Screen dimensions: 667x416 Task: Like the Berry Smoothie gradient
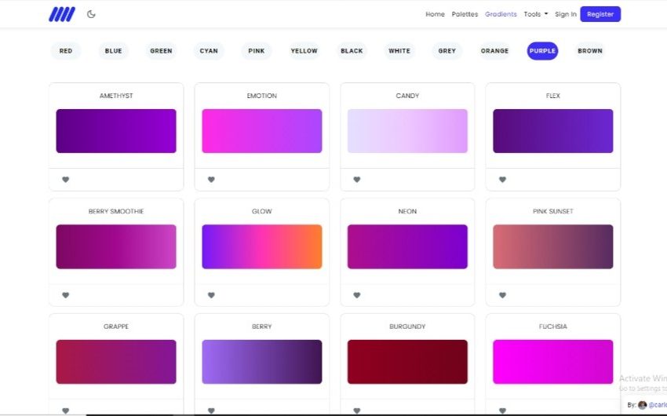coord(66,295)
